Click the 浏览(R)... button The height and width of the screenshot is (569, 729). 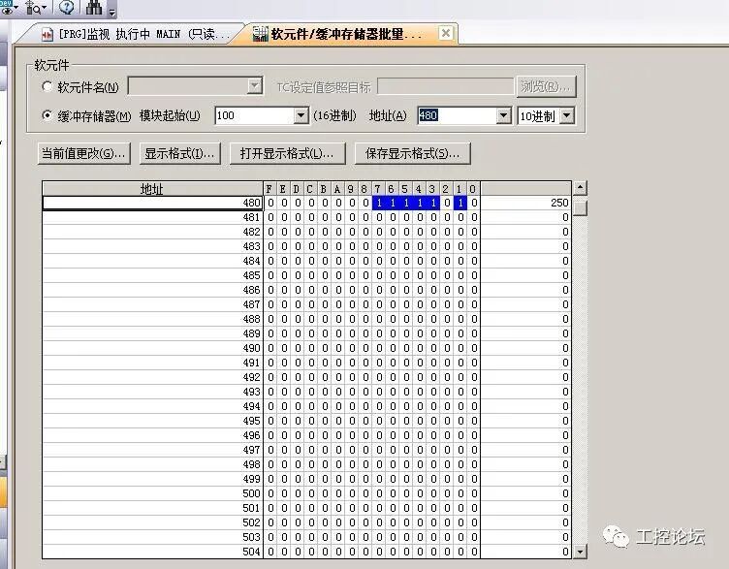pyautogui.click(x=546, y=86)
